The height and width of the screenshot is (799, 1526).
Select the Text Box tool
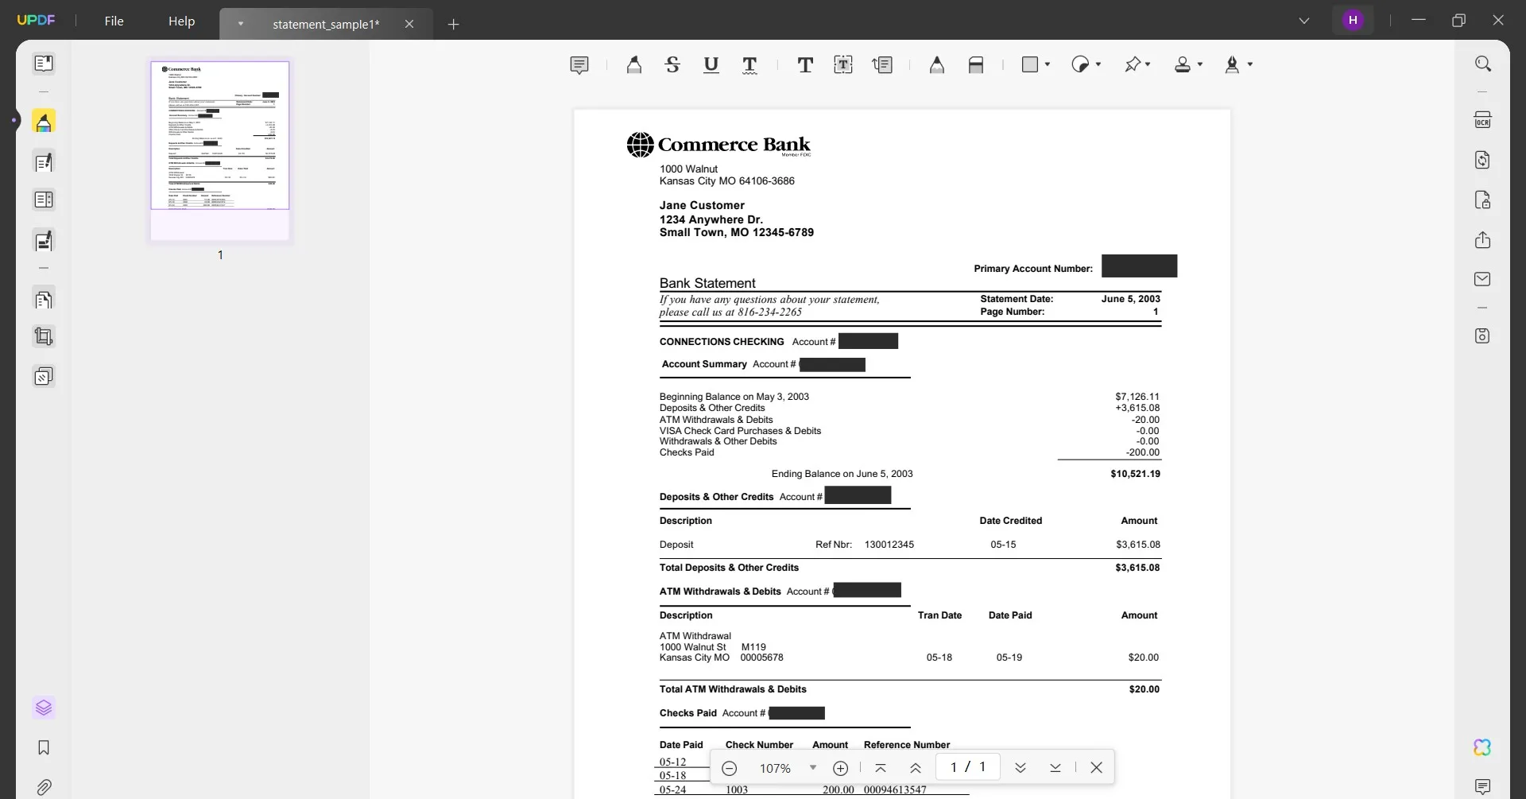point(843,65)
